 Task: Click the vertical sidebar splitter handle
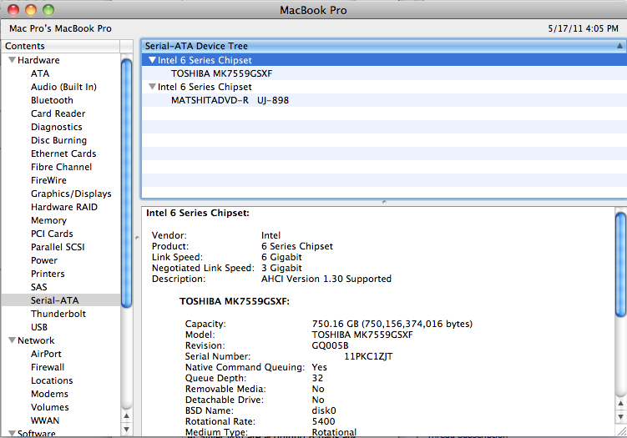coord(137,238)
